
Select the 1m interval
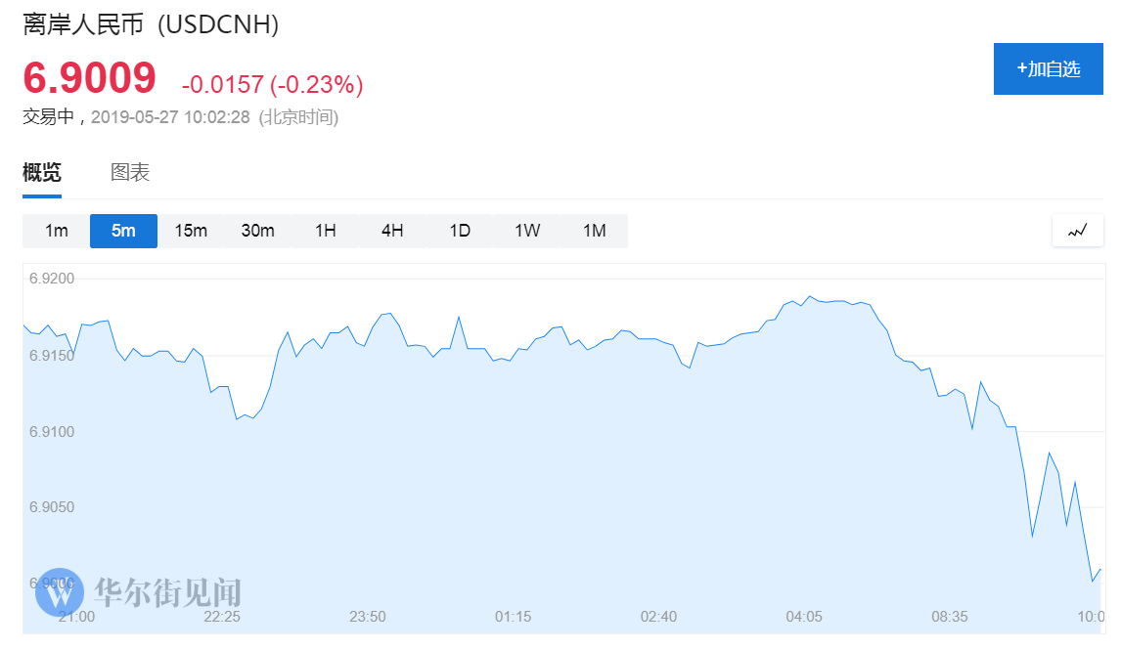coord(57,231)
